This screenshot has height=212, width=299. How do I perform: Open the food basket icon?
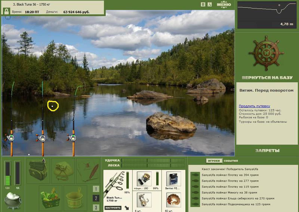click(50, 197)
